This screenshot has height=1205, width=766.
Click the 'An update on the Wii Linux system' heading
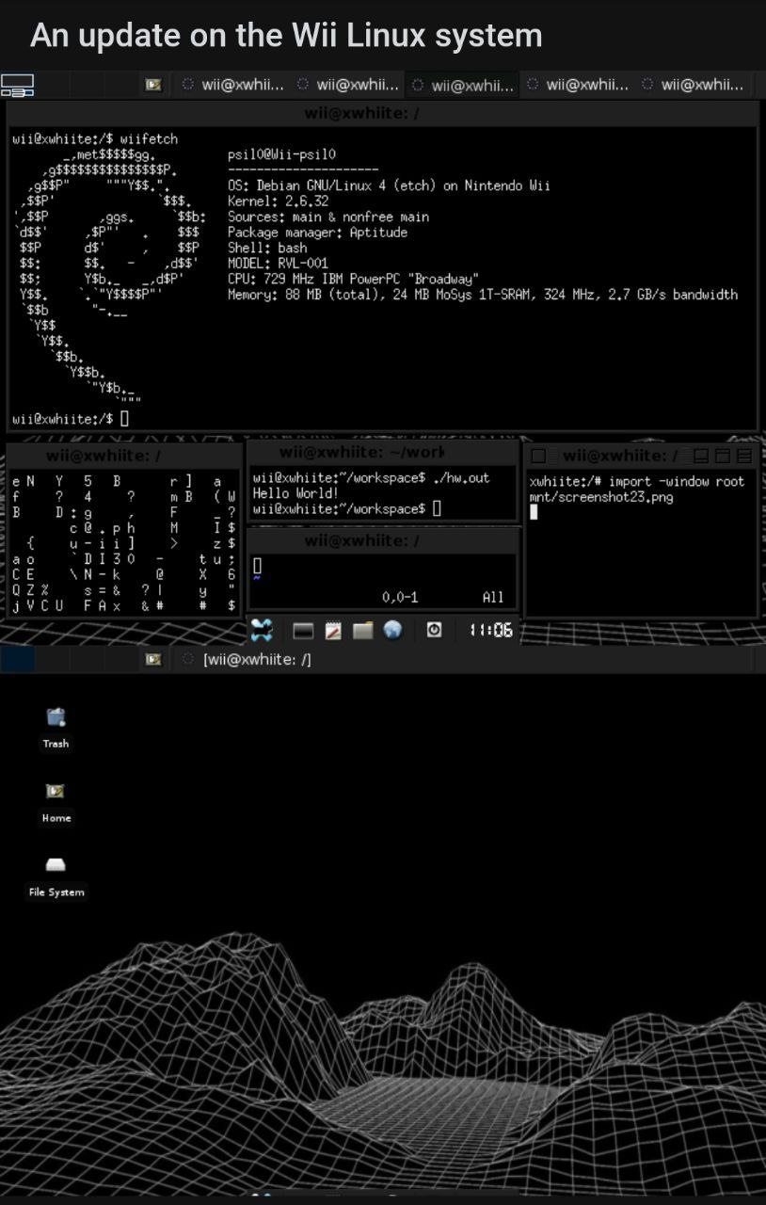[286, 36]
